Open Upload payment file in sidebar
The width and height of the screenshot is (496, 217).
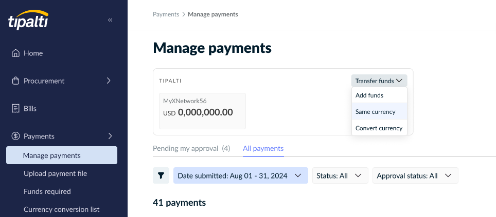(56, 173)
